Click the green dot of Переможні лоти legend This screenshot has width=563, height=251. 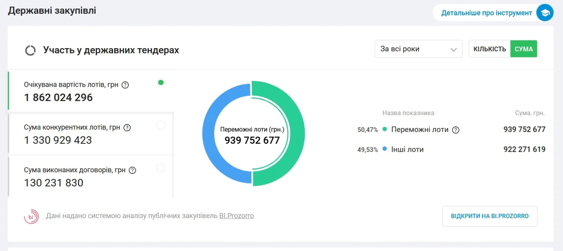pos(385,129)
